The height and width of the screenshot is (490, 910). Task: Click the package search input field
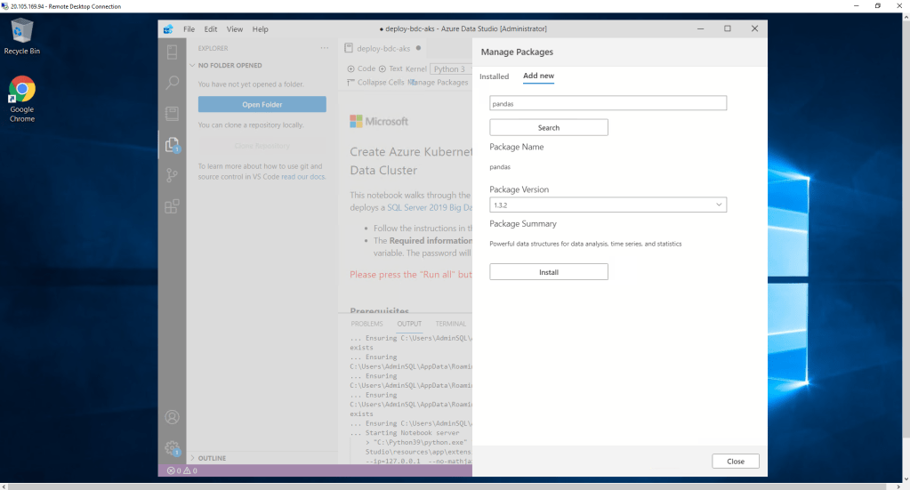coord(608,103)
